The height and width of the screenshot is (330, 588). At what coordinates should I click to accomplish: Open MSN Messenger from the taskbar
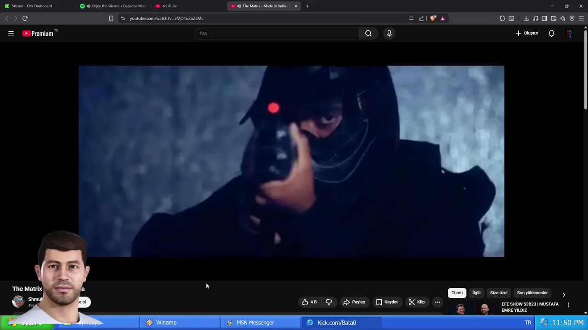tap(260, 323)
